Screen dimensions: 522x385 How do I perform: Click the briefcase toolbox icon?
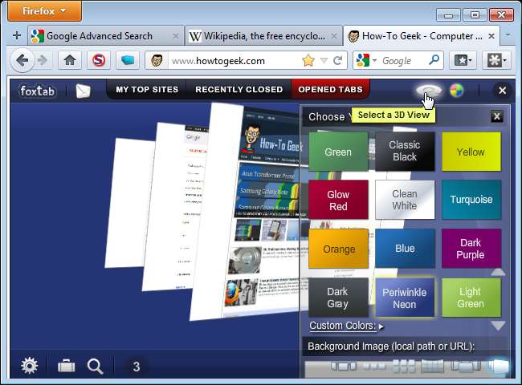point(66,366)
